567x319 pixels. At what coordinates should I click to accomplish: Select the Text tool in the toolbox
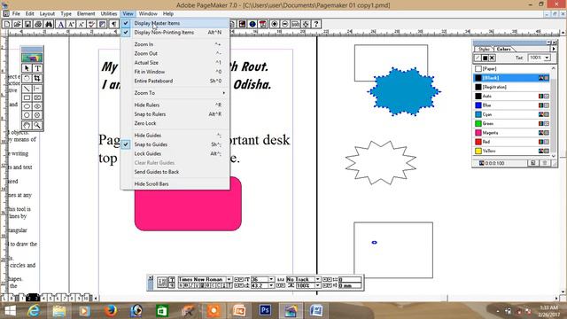pyautogui.click(x=37, y=68)
